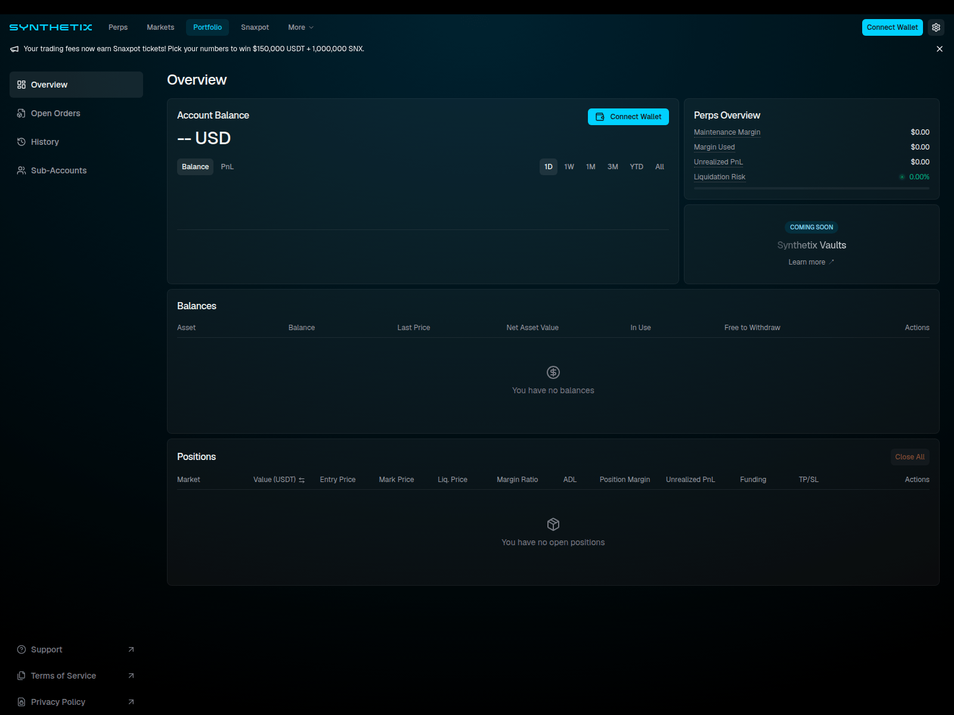Click Liq. Price column header
Screen dimensions: 954x715
tap(453, 480)
